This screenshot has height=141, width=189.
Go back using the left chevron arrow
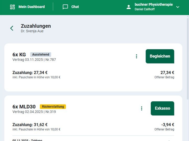coord(12,28)
